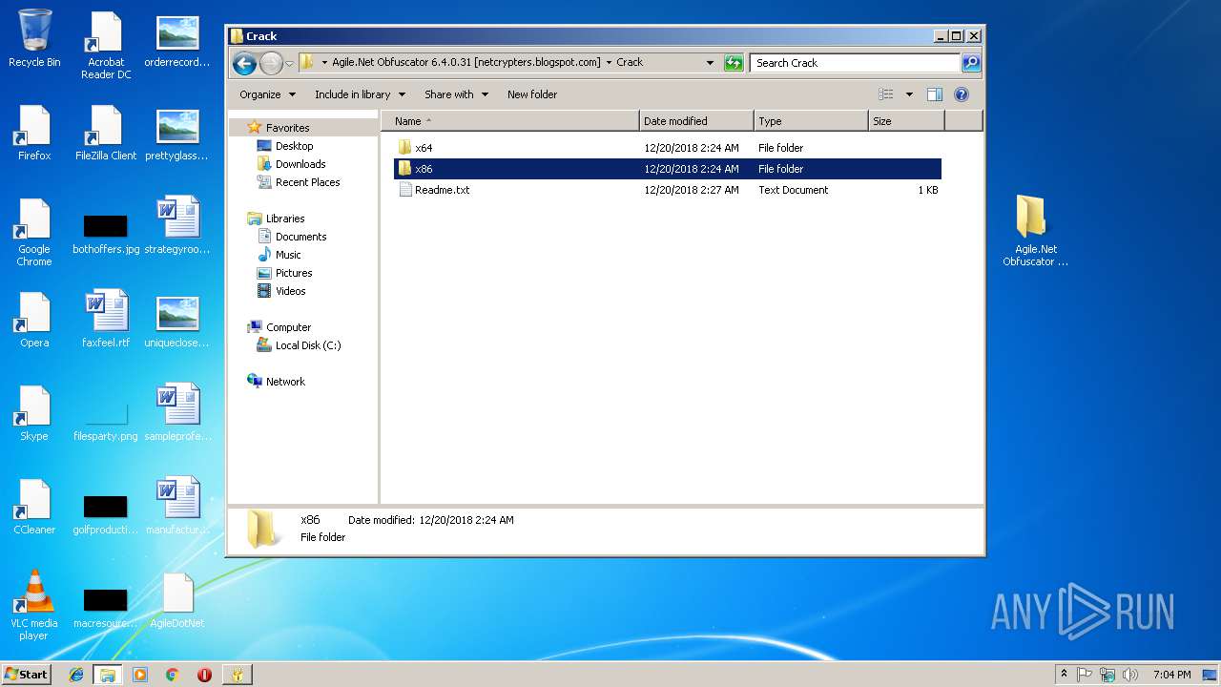Go to Desktop in the navigation pane
The width and height of the screenshot is (1221, 687).
click(294, 146)
